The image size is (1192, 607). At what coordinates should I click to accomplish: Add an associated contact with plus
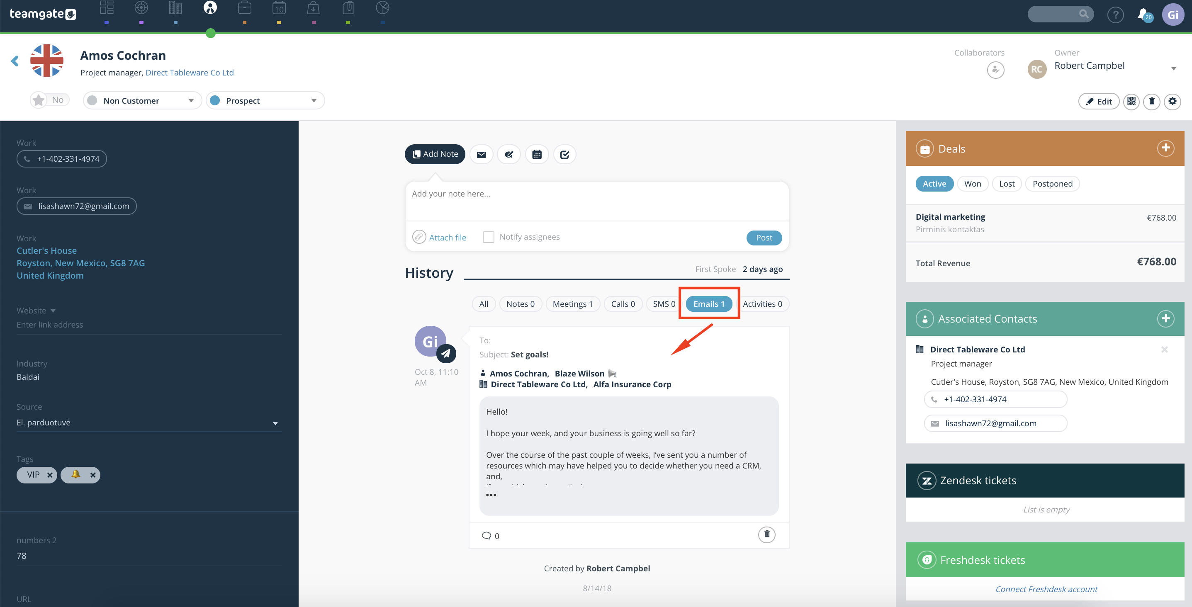click(x=1165, y=318)
